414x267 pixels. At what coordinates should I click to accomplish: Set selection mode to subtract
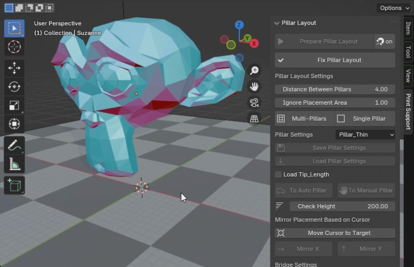29,8
